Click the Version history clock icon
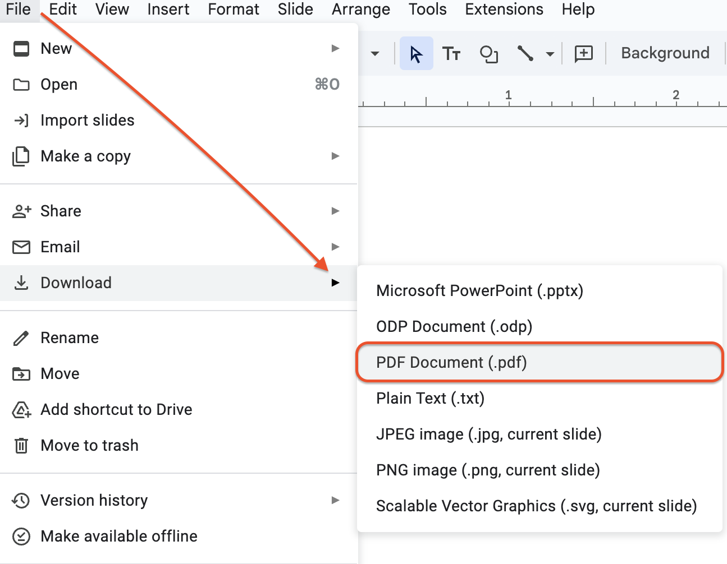The width and height of the screenshot is (727, 564). [21, 500]
